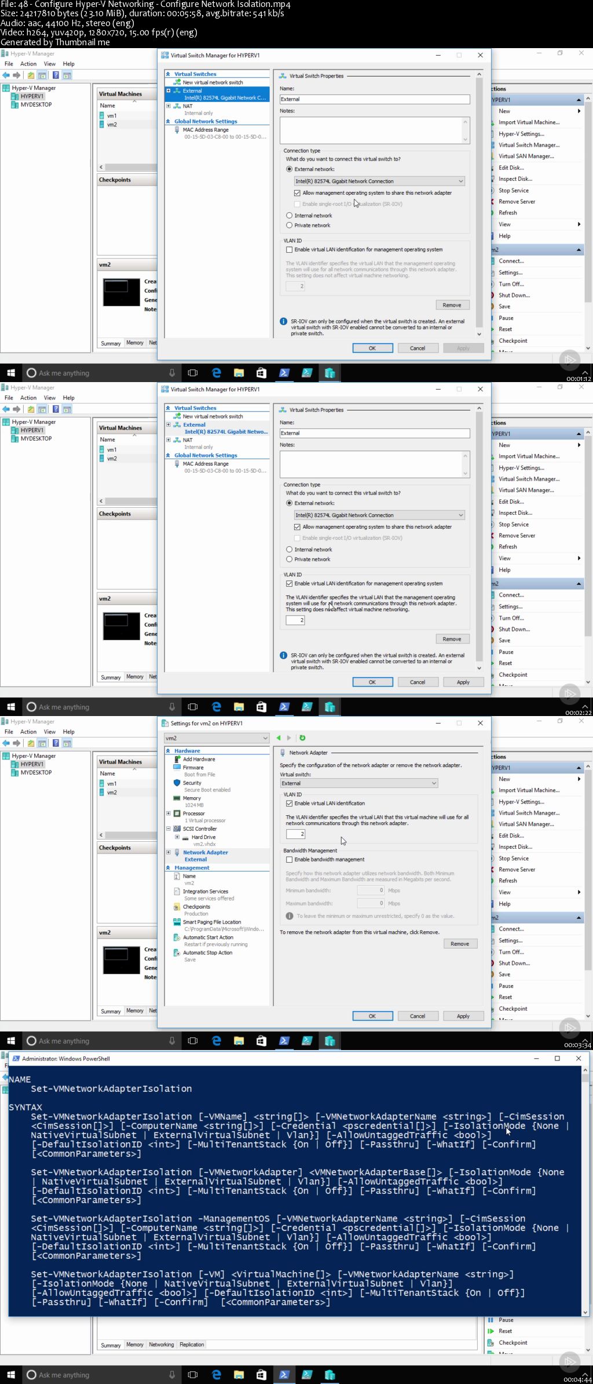Open Integration Services management item

pos(206,895)
